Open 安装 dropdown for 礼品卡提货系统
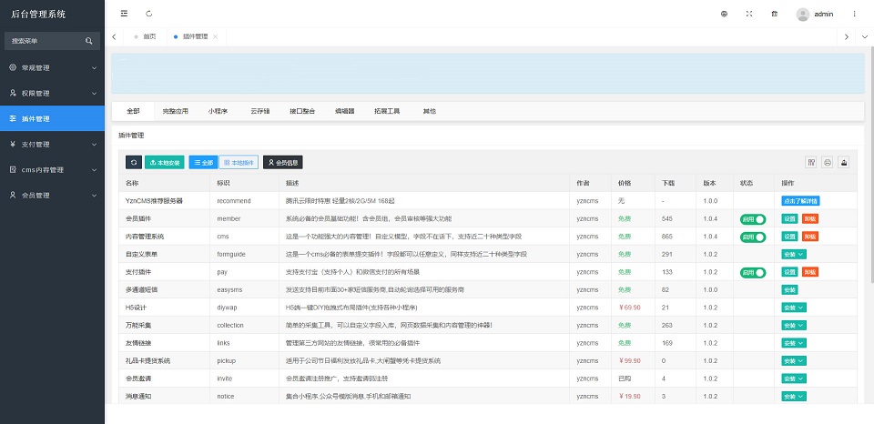 [x=794, y=361]
